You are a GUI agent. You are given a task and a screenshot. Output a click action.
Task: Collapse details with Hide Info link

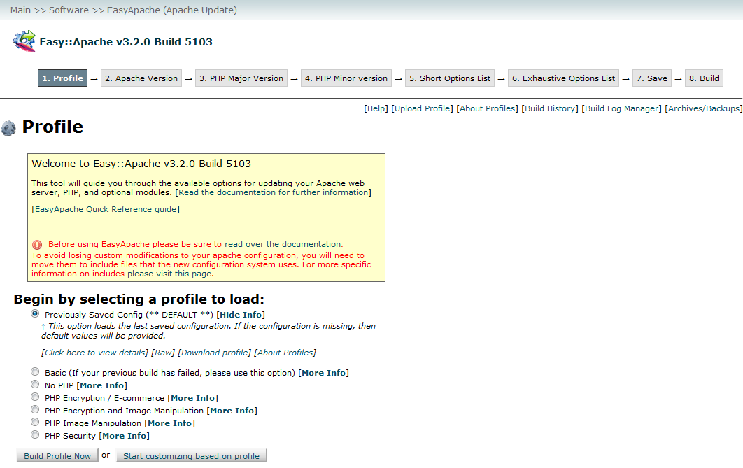[x=241, y=315]
